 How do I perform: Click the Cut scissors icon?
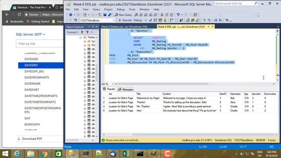click(x=162, y=15)
